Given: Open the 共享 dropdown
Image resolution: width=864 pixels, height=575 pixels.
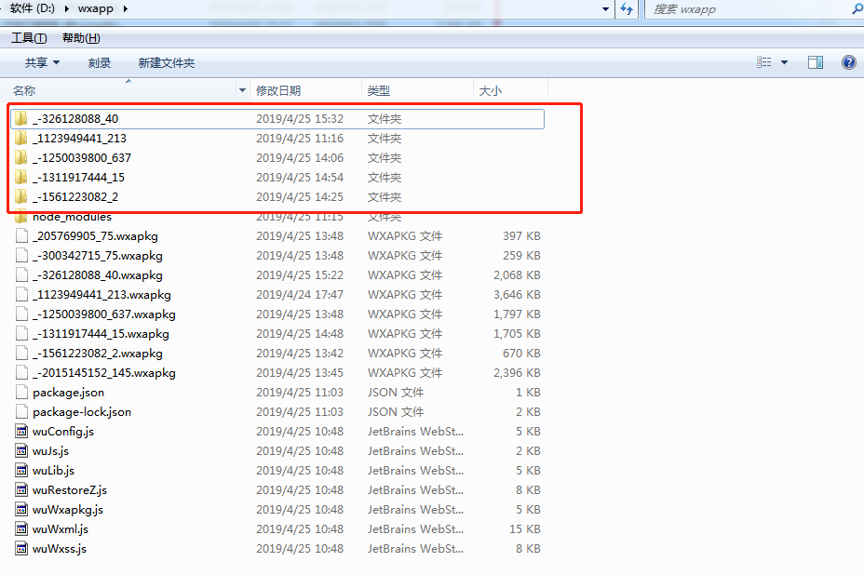Looking at the screenshot, I should [42, 62].
